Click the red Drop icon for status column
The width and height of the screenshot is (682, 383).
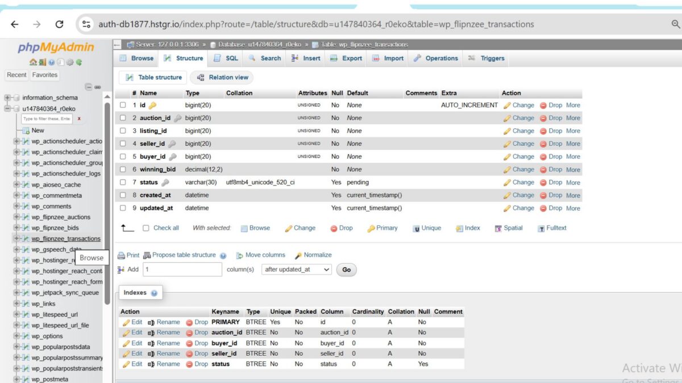tap(543, 183)
